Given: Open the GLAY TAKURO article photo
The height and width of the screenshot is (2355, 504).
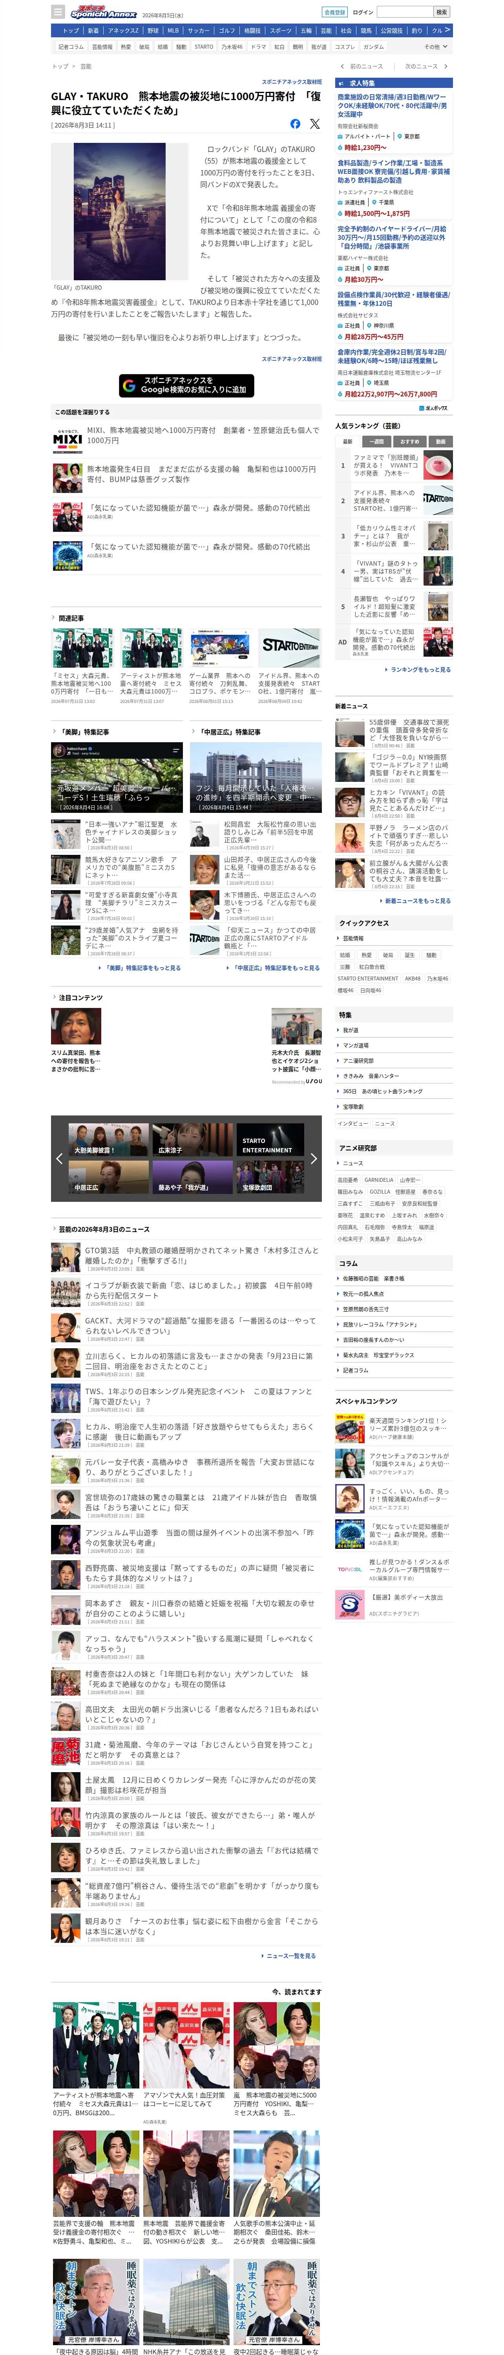Looking at the screenshot, I should 120,211.
